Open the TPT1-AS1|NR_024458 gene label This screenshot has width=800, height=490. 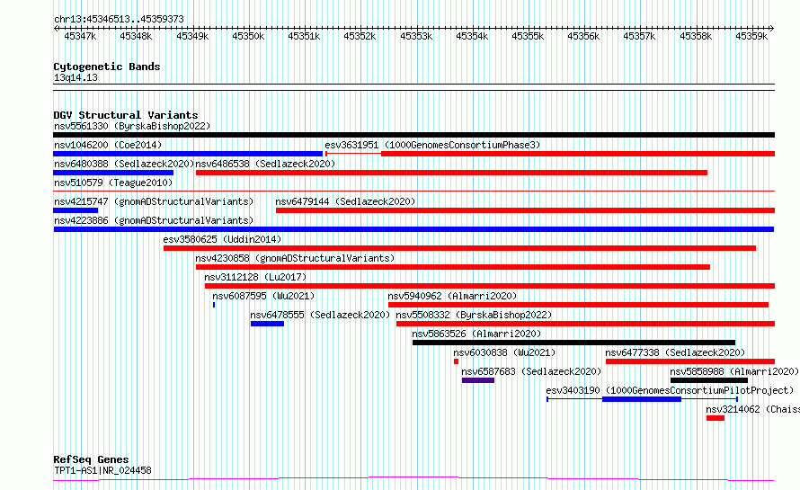(102, 470)
